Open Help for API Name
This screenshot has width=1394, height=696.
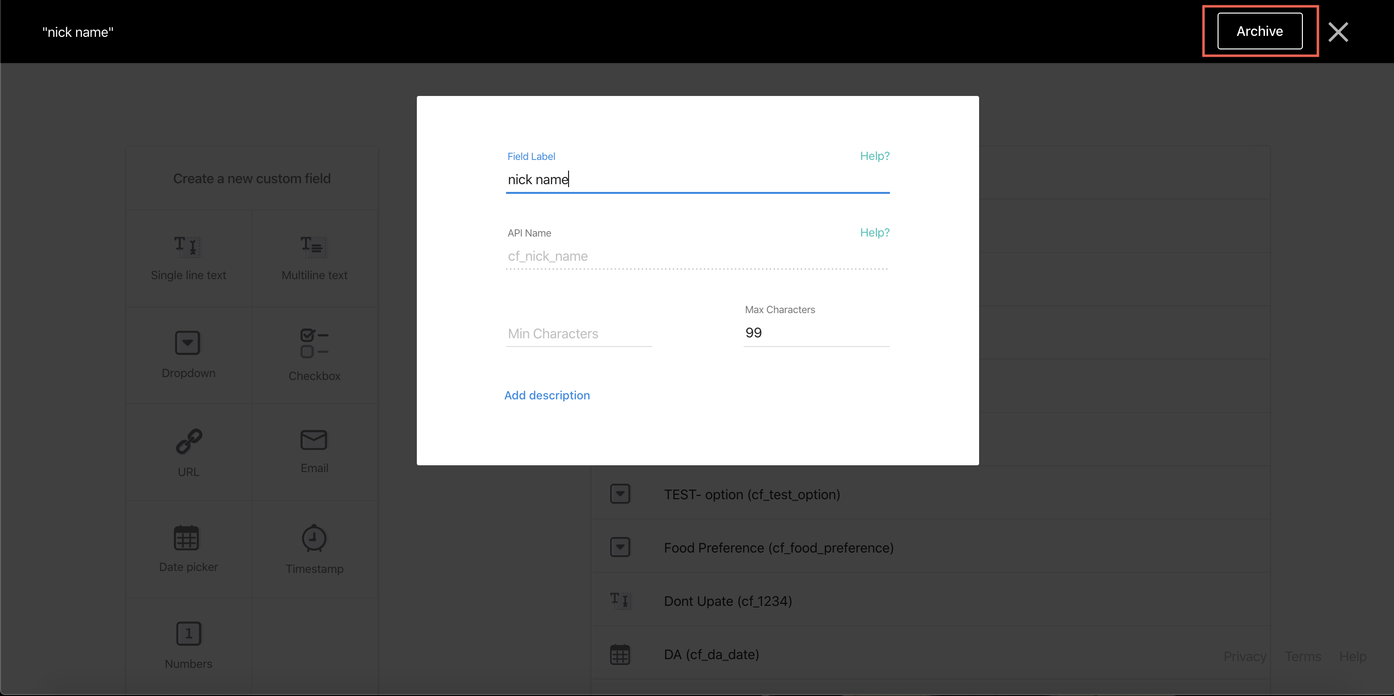coord(874,233)
